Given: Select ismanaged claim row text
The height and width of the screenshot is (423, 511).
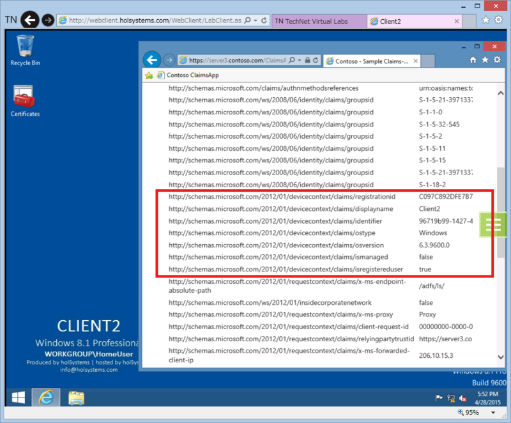Looking at the screenshot, I should 278,257.
